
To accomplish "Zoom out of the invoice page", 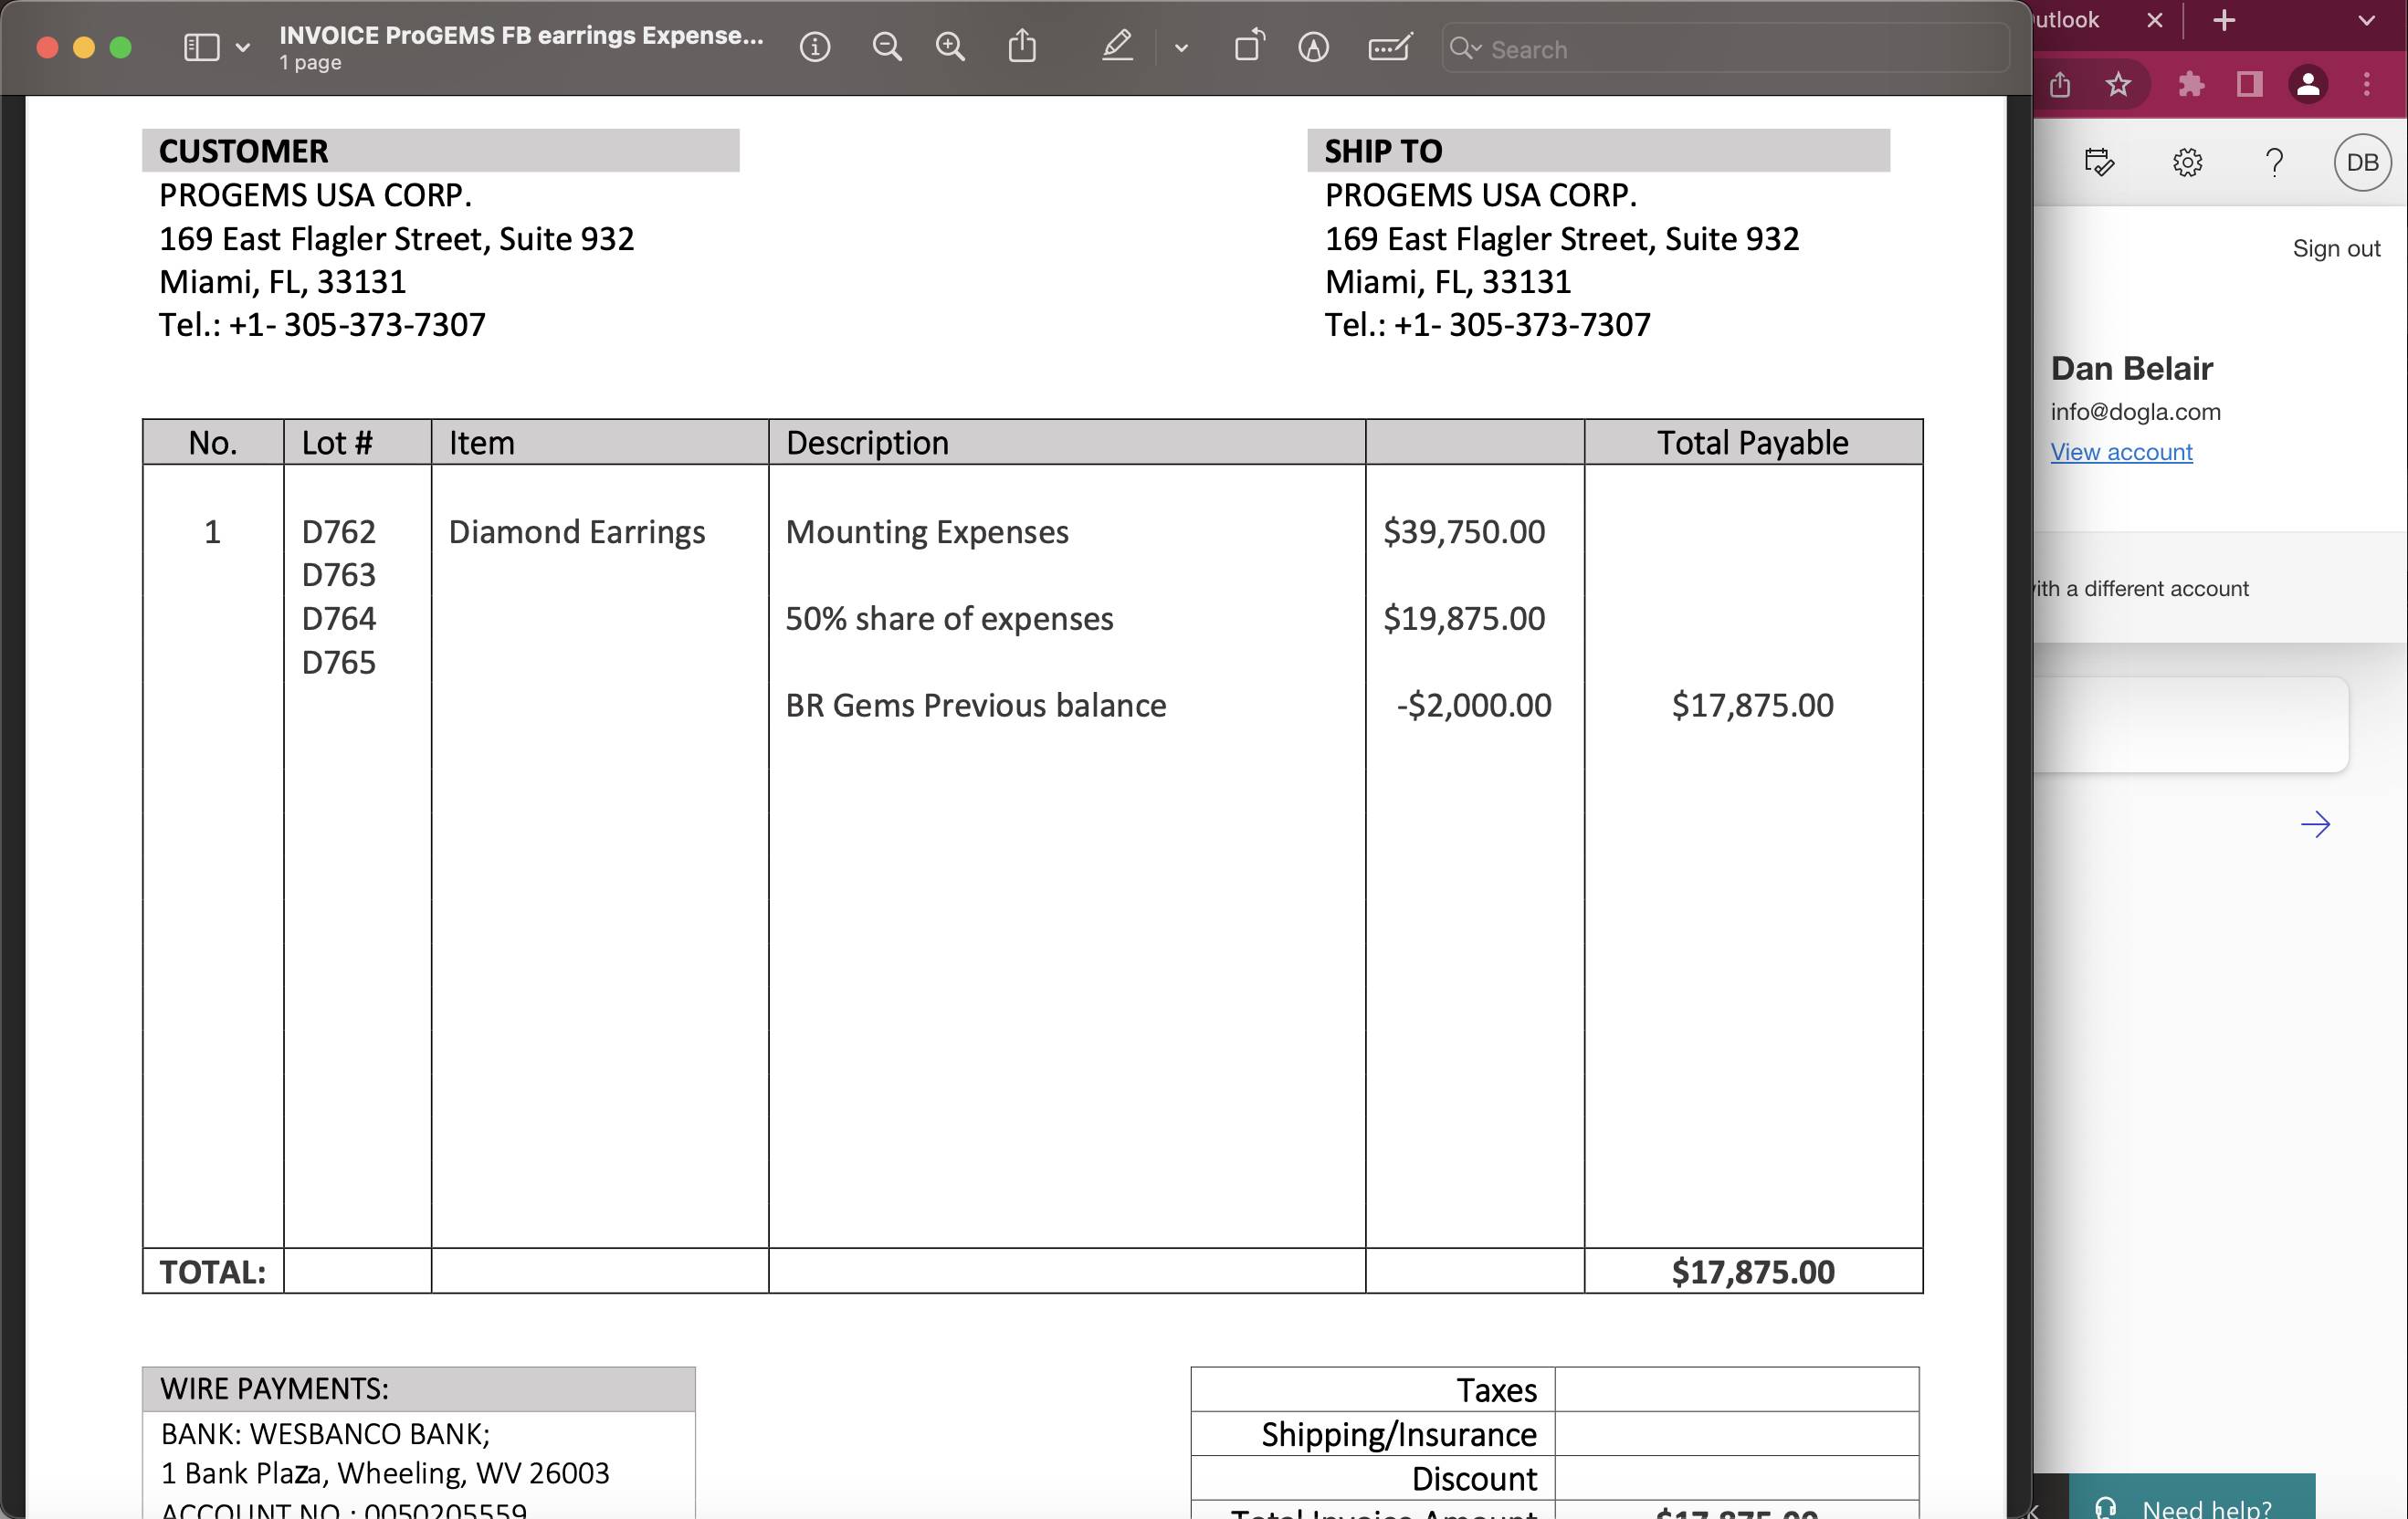I will click(x=886, y=47).
